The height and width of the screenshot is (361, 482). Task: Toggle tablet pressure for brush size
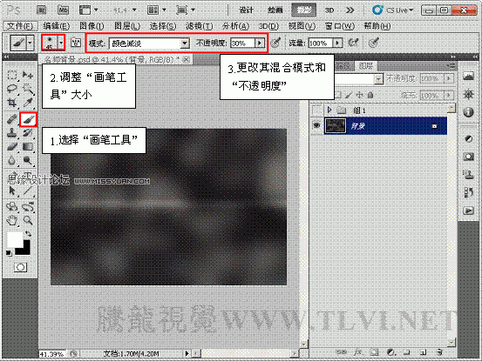tap(373, 43)
